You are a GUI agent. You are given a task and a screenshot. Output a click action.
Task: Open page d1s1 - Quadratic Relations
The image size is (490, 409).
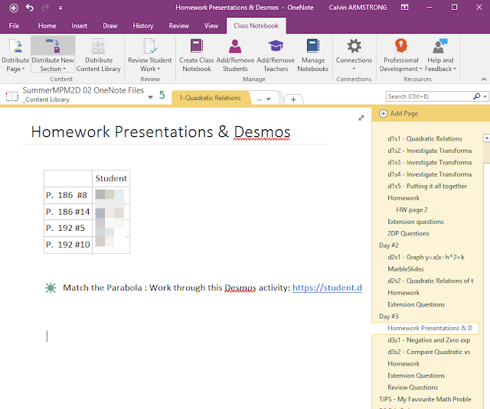pos(425,139)
